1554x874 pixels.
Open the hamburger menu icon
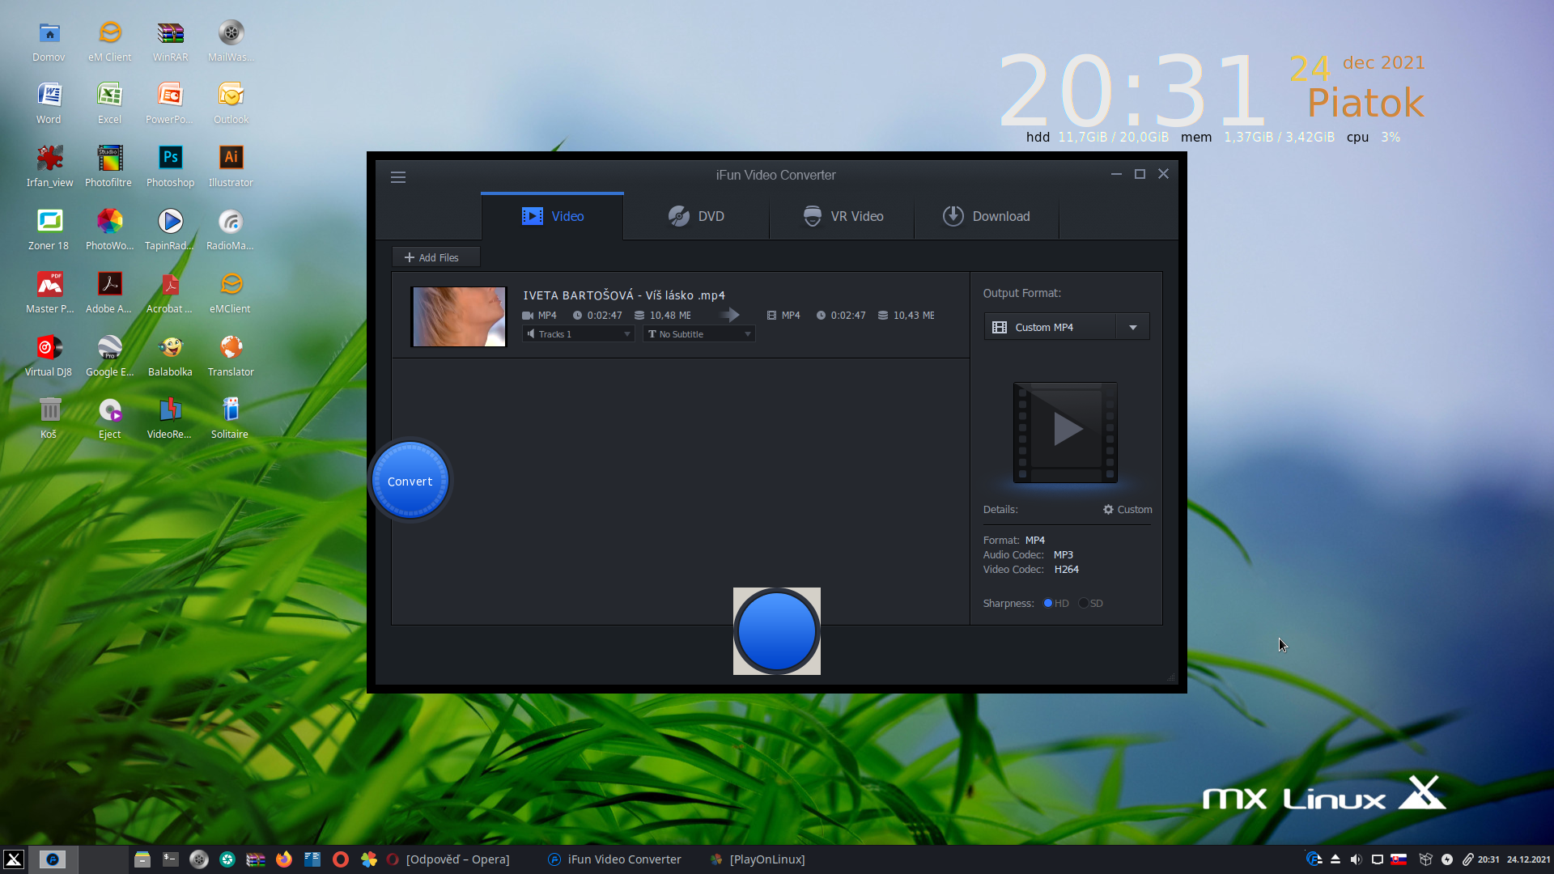[x=398, y=177]
